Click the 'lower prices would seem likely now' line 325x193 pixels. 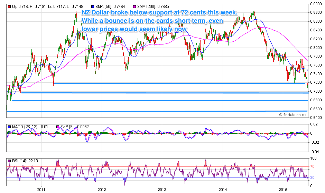(x=134, y=29)
